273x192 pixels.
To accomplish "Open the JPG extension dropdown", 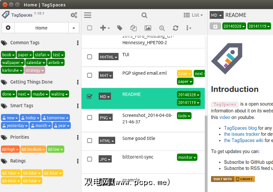I will click(x=105, y=159).
